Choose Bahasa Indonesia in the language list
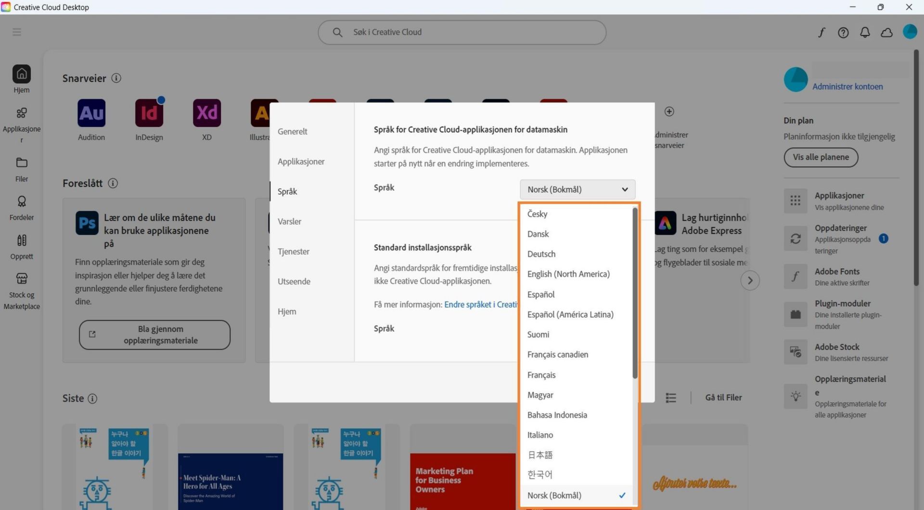This screenshot has width=924, height=510. pyautogui.click(x=577, y=415)
